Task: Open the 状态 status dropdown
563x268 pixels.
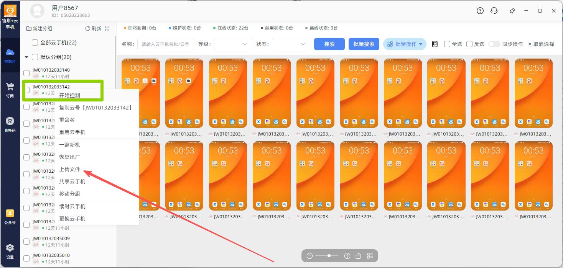Action: pyautogui.click(x=291, y=44)
